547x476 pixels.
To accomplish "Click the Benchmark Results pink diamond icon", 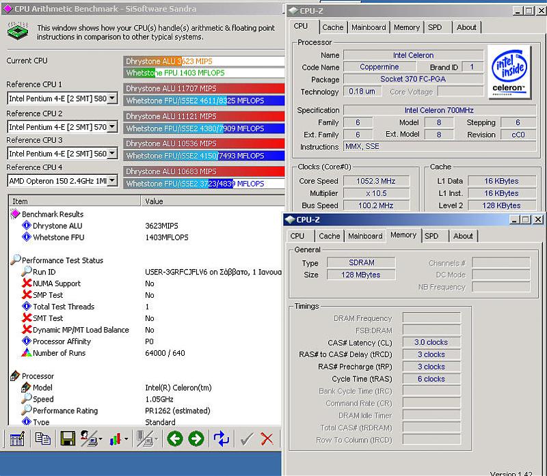I will pyautogui.click(x=15, y=214).
